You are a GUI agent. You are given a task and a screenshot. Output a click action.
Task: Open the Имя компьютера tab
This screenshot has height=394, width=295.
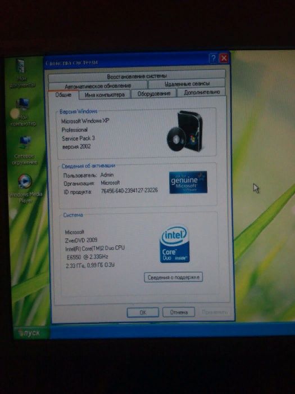(x=105, y=95)
